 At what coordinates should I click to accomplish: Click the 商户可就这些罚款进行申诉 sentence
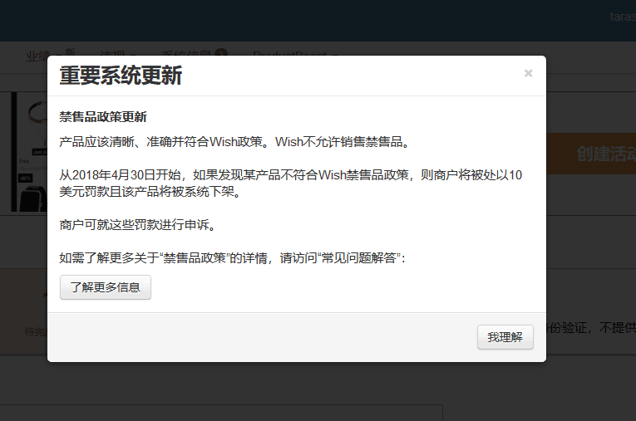click(x=137, y=224)
